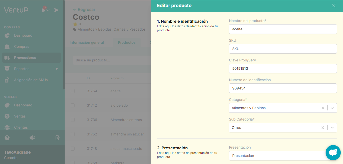
Task: Click the help question mark icon
Action: tap(7, 138)
